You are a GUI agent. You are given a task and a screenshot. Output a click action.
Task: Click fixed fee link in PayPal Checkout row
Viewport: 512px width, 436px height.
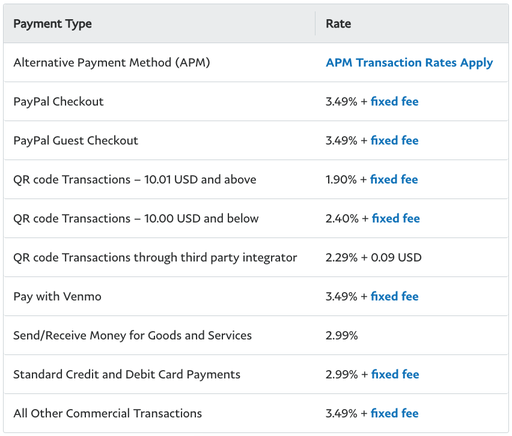(394, 101)
